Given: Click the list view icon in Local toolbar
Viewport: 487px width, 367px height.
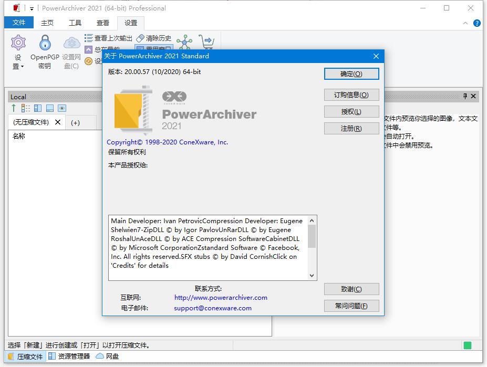Looking at the screenshot, I should click(26, 108).
